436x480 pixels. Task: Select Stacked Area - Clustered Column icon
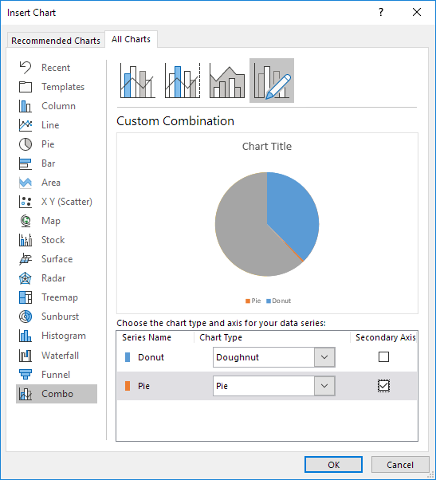(227, 81)
